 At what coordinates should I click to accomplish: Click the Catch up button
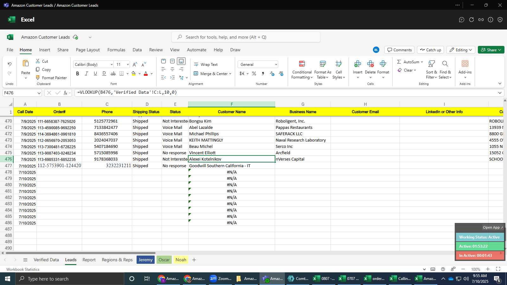pos(430,50)
